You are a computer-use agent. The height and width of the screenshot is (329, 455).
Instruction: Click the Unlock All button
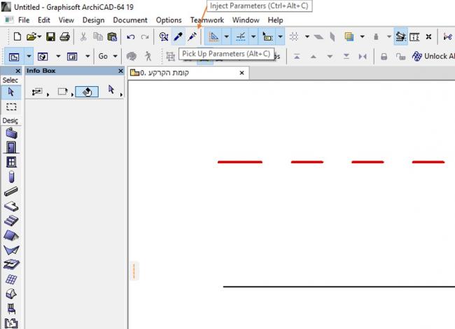433,56
